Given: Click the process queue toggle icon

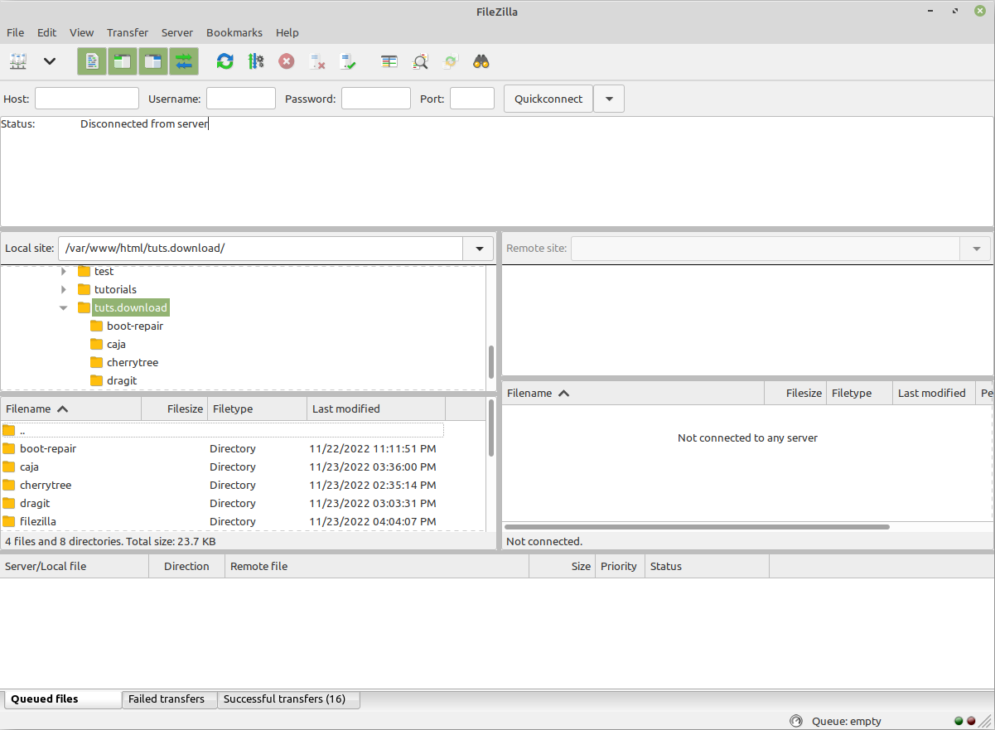Looking at the screenshot, I should (x=255, y=61).
